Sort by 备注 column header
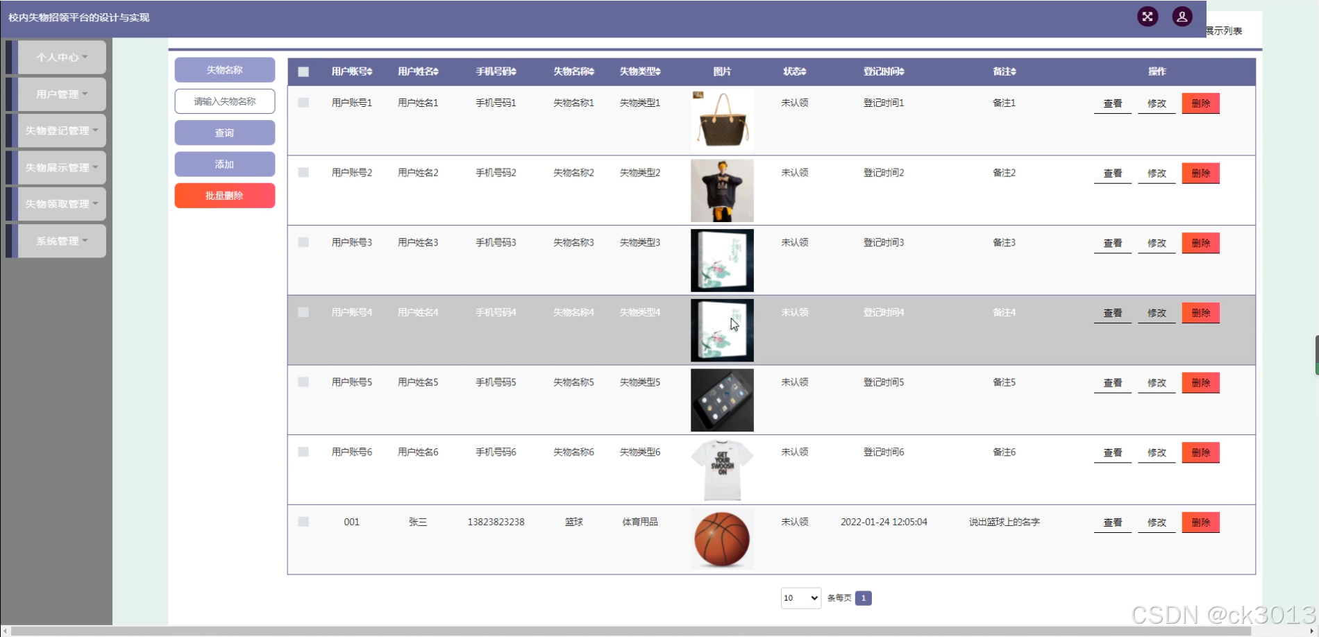Screen dimensions: 1319x637 (x=1005, y=71)
